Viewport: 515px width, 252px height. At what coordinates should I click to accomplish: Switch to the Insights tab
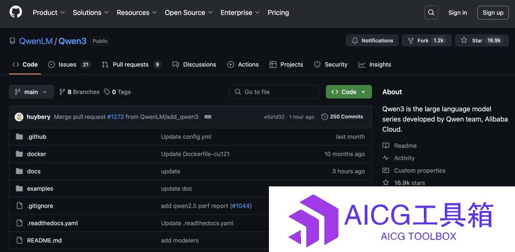coord(375,65)
